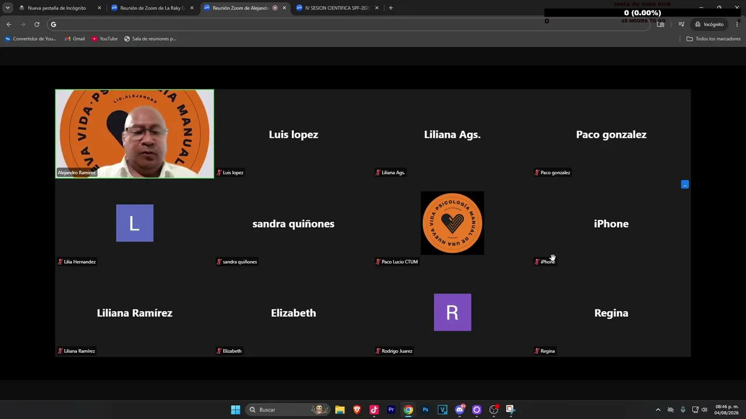Click the muted mic icon beside Liliana Ags. label
746x419 pixels.
coord(378,173)
